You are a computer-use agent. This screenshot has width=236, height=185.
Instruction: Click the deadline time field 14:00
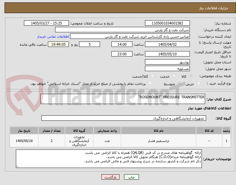click(x=122, y=44)
